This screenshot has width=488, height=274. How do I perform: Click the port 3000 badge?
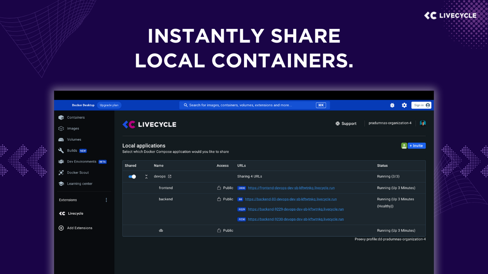point(241,188)
